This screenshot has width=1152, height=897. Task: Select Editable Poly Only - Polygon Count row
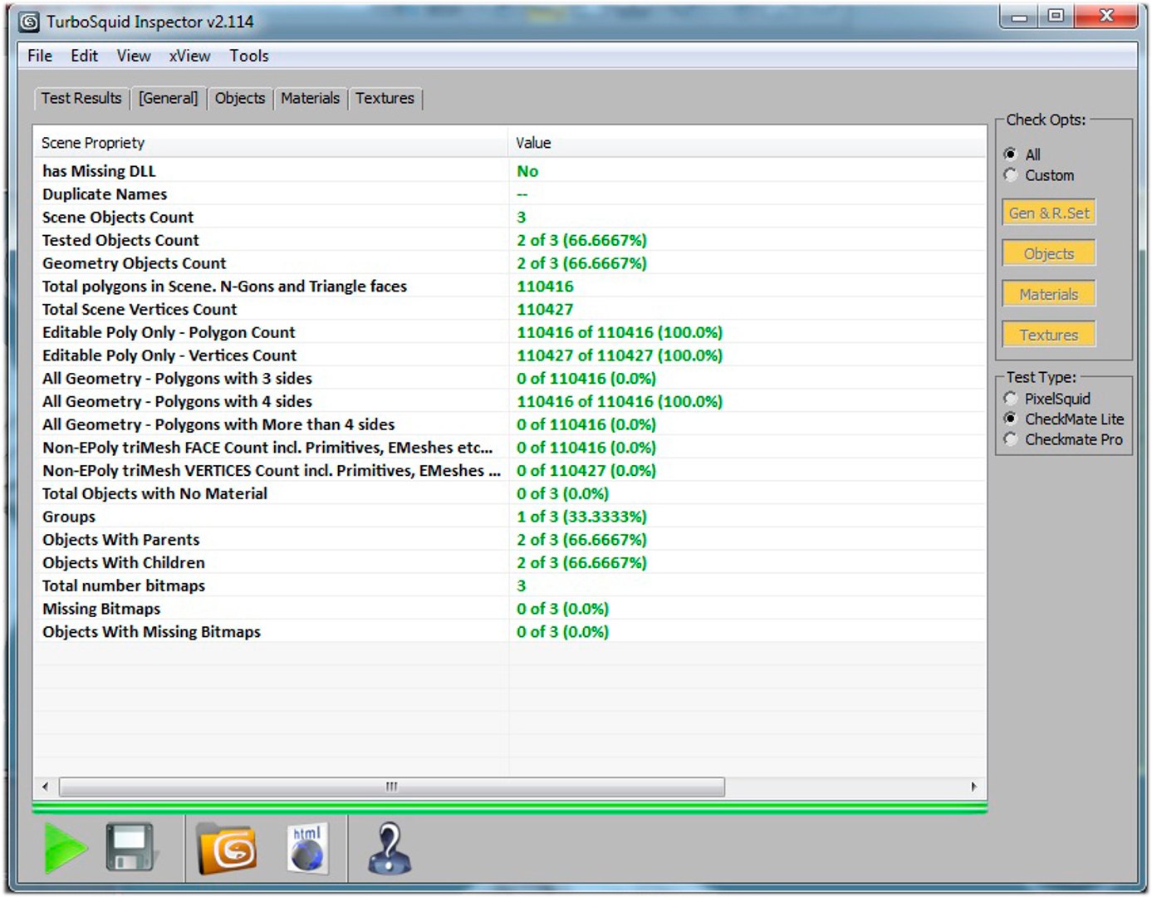click(510, 332)
